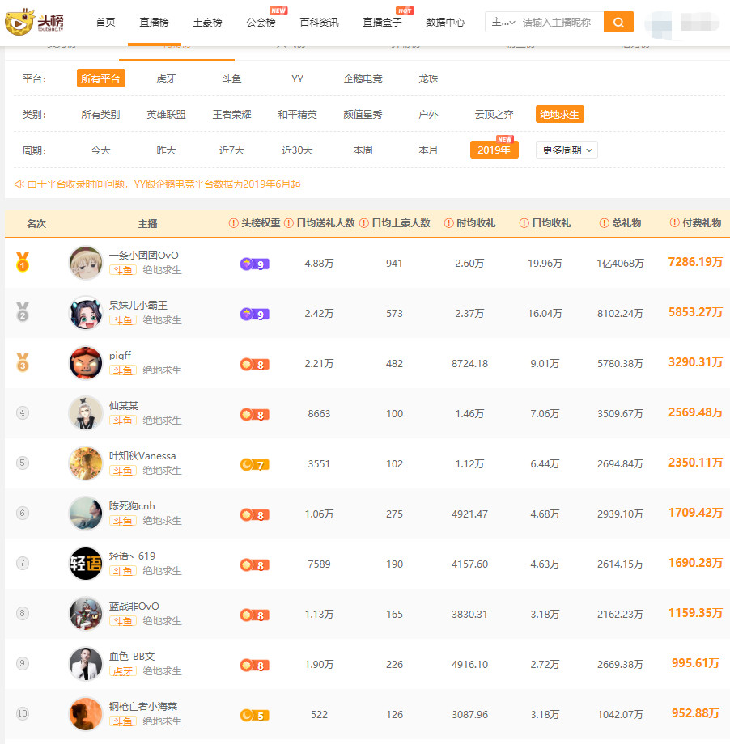Click the silver rank 2 medal icon
This screenshot has width=730, height=744.
tap(23, 312)
